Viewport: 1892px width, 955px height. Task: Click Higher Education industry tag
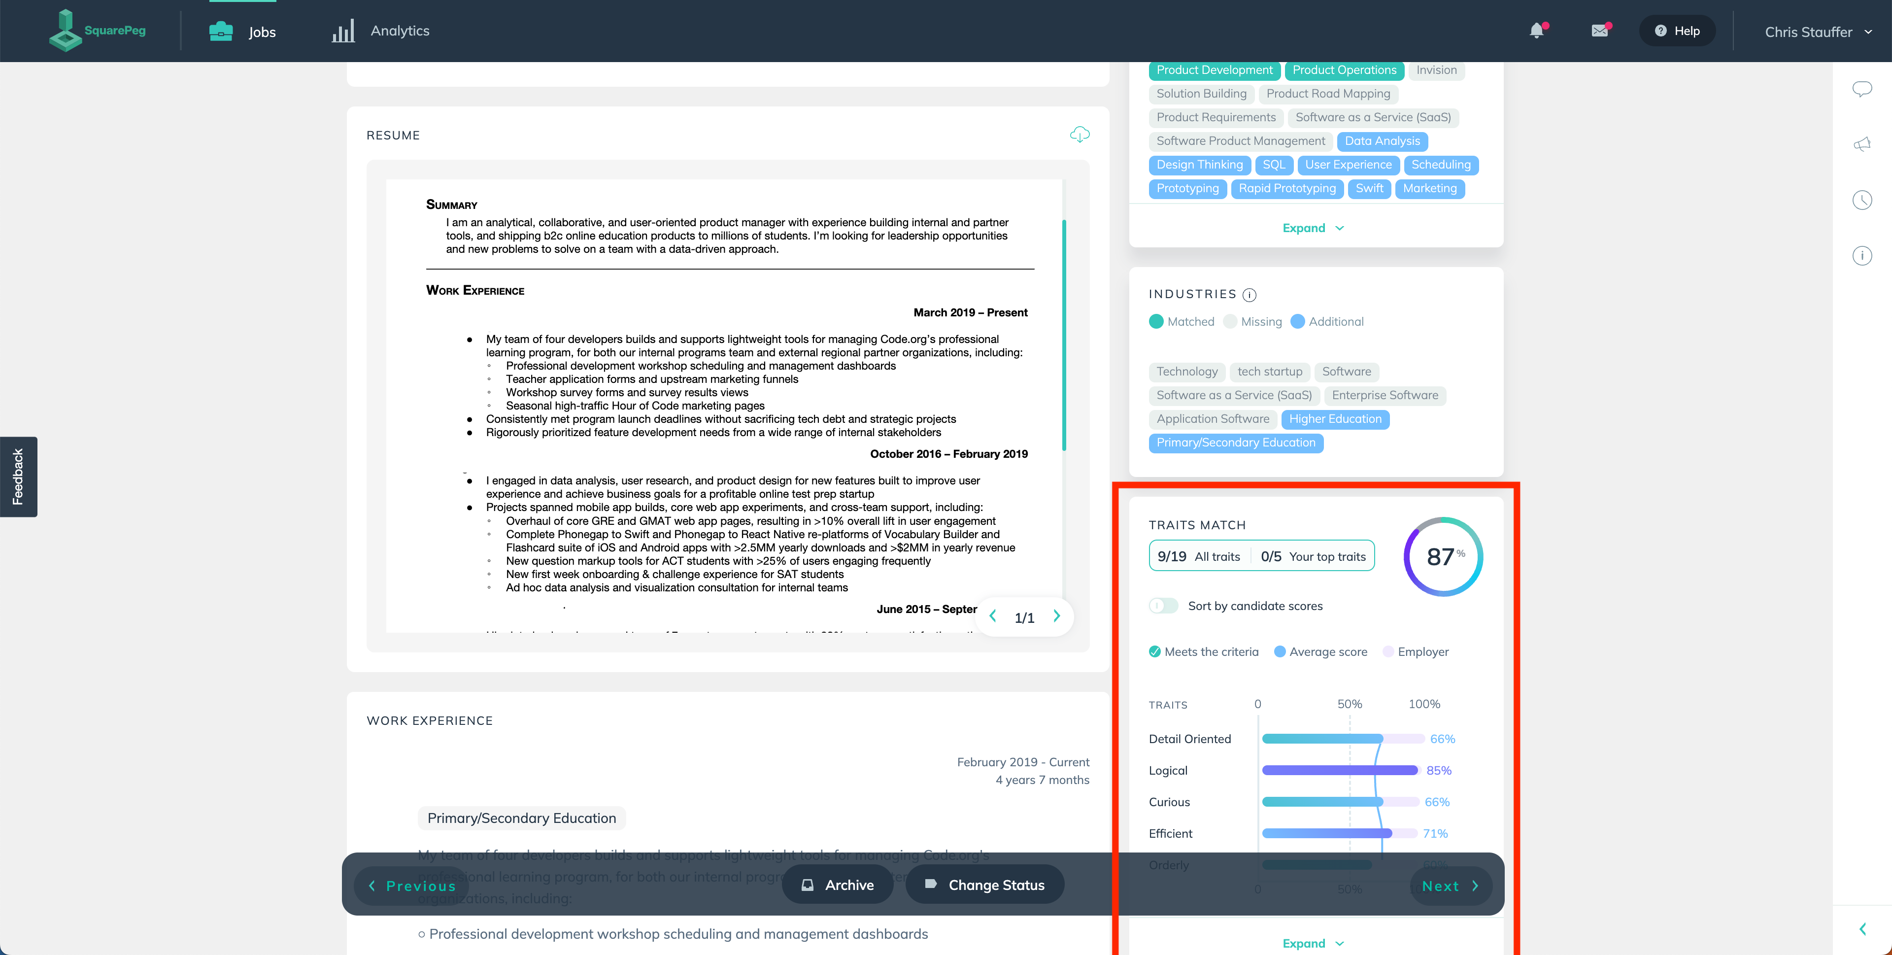click(1335, 419)
